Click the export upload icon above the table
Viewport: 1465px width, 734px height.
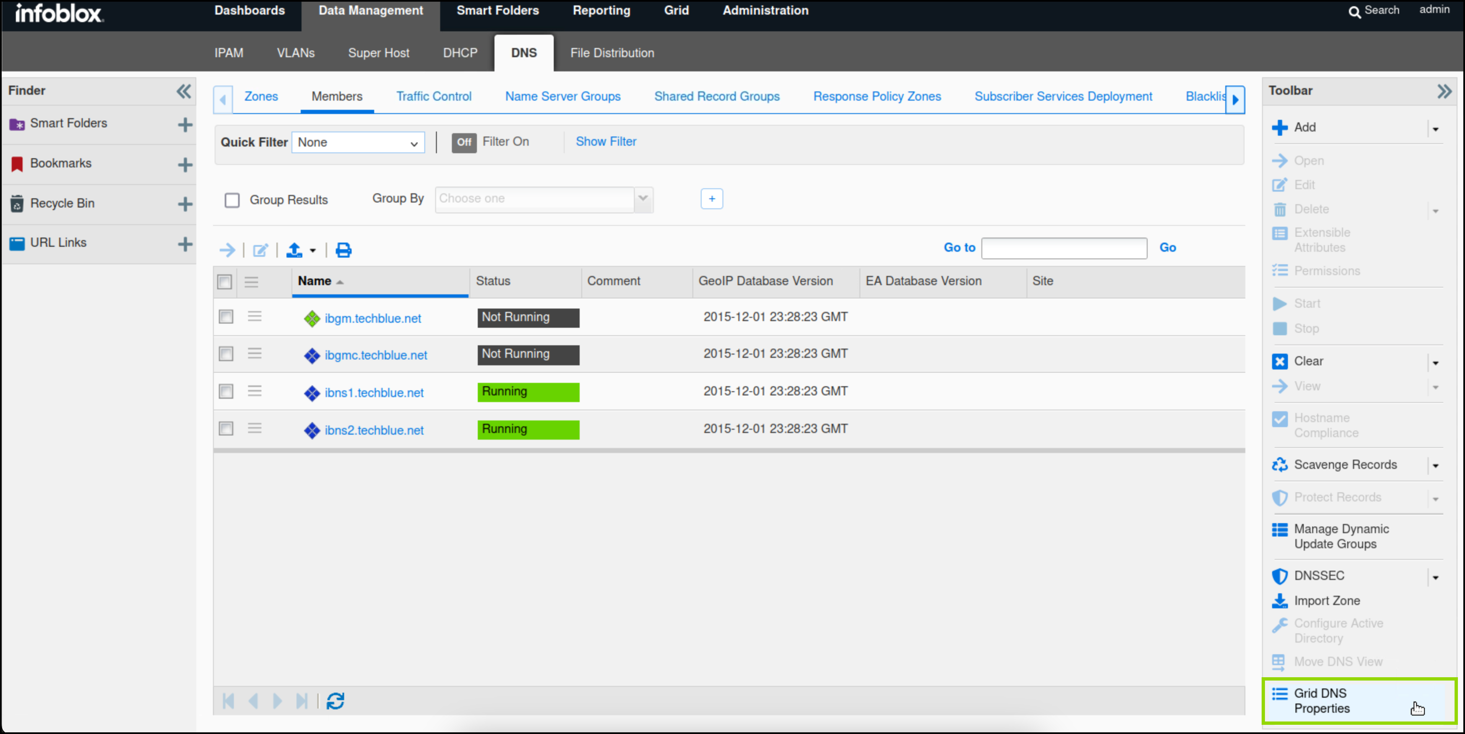[x=294, y=250]
